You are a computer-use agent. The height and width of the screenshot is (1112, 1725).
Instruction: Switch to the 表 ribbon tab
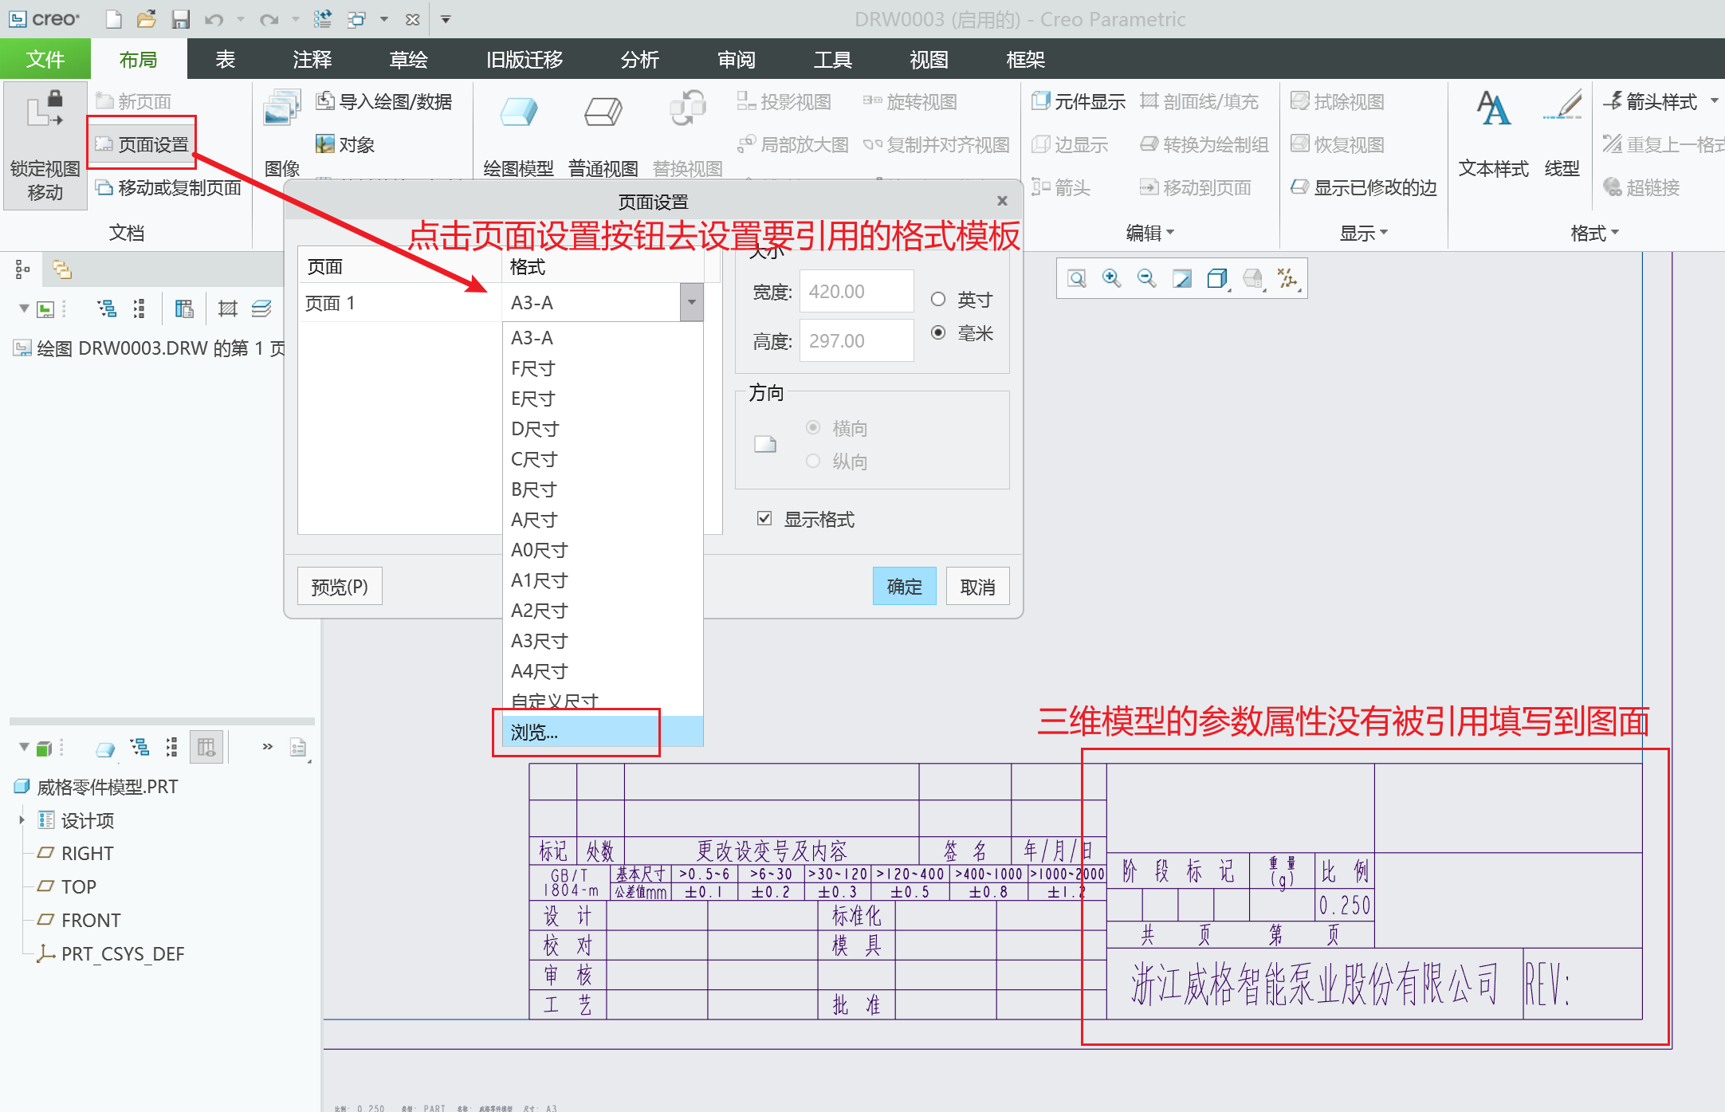tap(226, 59)
